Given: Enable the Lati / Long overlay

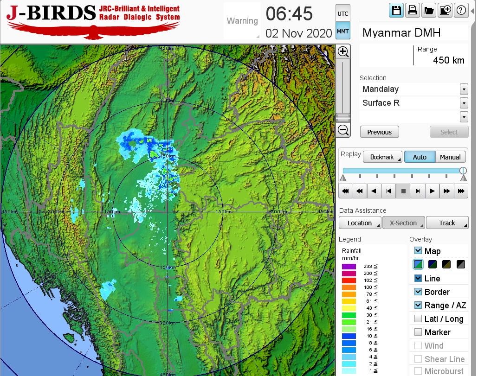Looking at the screenshot, I should click(418, 319).
